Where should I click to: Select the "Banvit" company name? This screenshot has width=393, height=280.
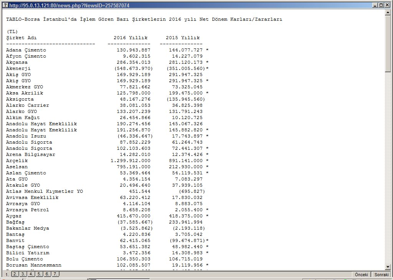[15, 240]
